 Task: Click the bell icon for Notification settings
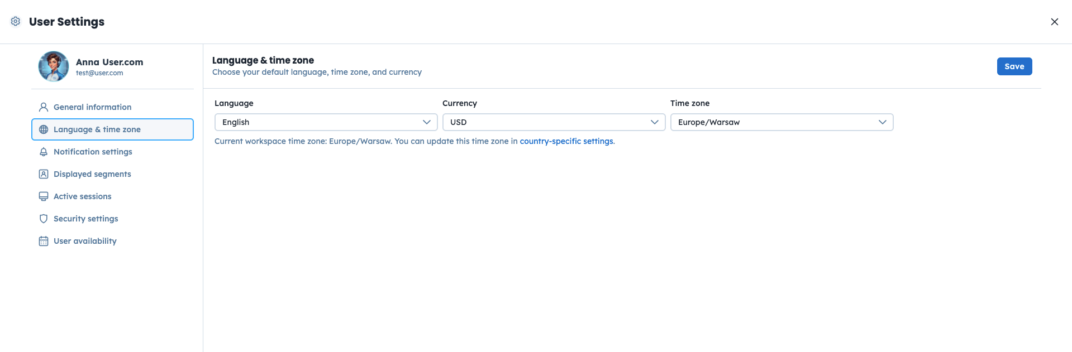pos(44,152)
